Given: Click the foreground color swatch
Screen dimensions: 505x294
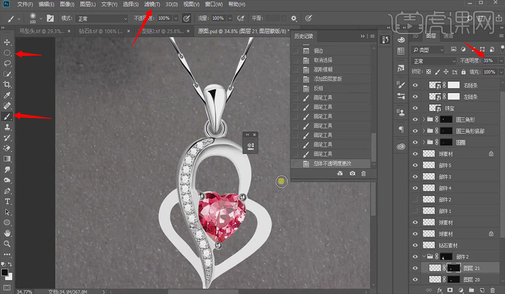Looking at the screenshot, I should pyautogui.click(x=5, y=273).
